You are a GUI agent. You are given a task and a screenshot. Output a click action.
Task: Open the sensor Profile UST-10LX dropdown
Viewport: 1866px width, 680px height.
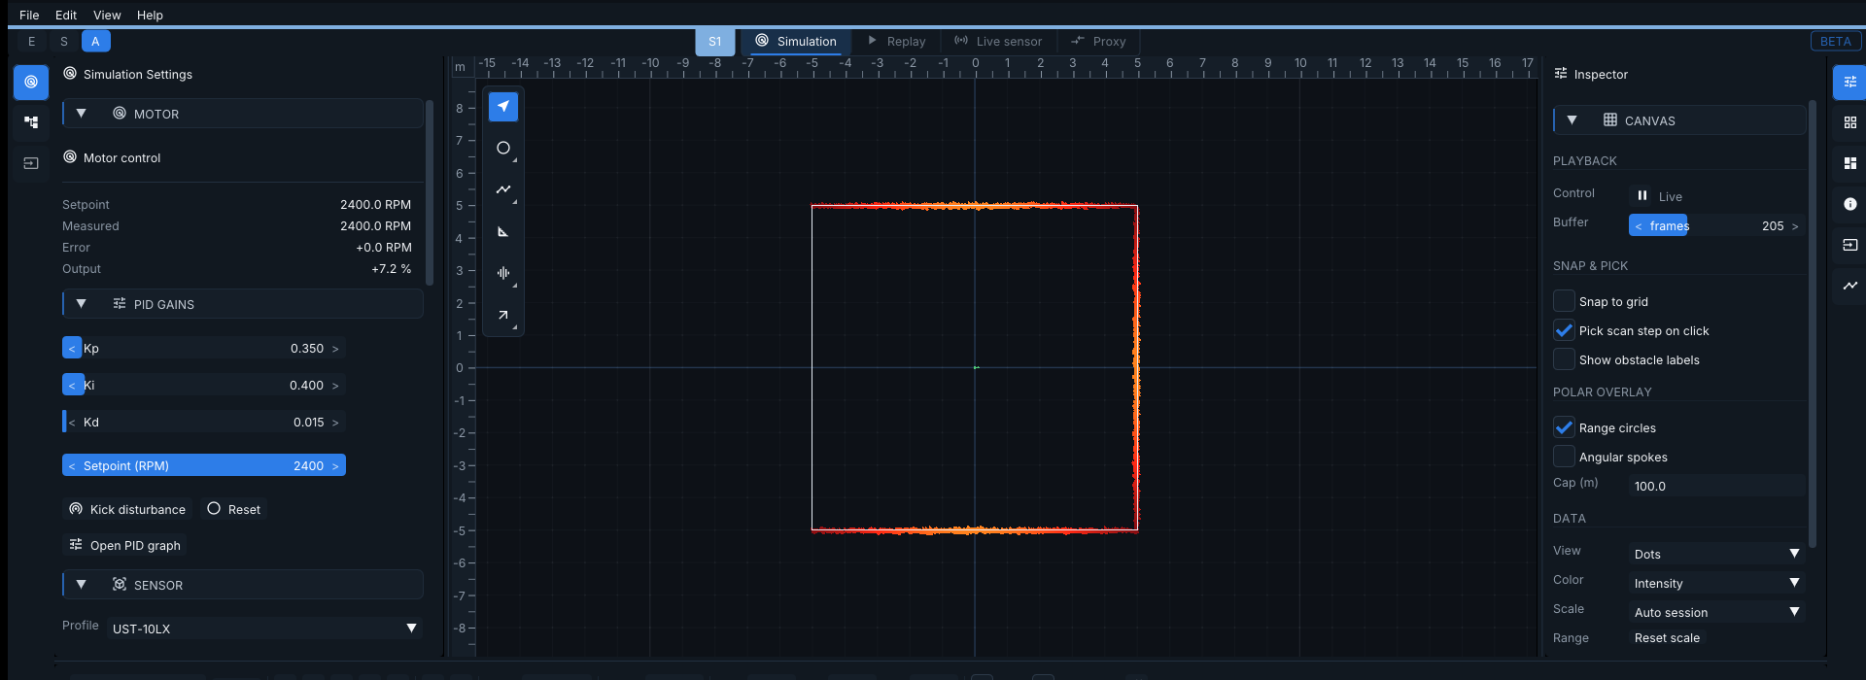click(x=264, y=629)
